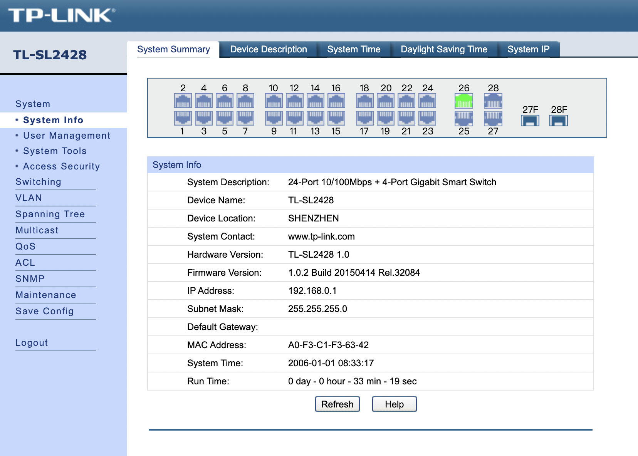Click the www.tp-link.com contact value
638x456 pixels.
321,236
